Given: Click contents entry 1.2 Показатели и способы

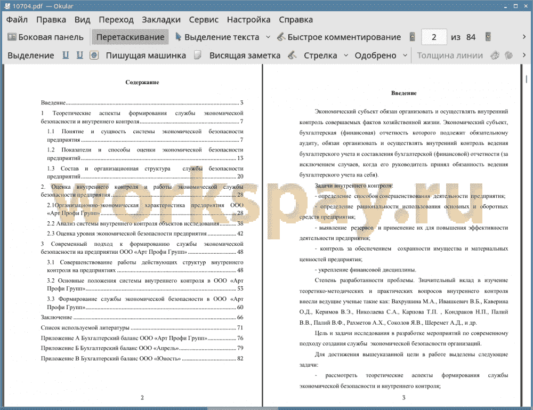Looking at the screenshot, I should pos(145,154).
